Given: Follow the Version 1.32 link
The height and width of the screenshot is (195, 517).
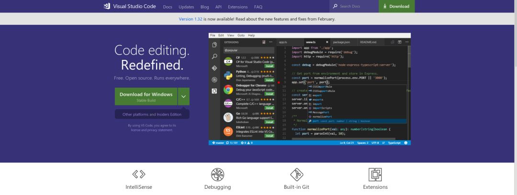Looking at the screenshot, I should click(x=191, y=19).
